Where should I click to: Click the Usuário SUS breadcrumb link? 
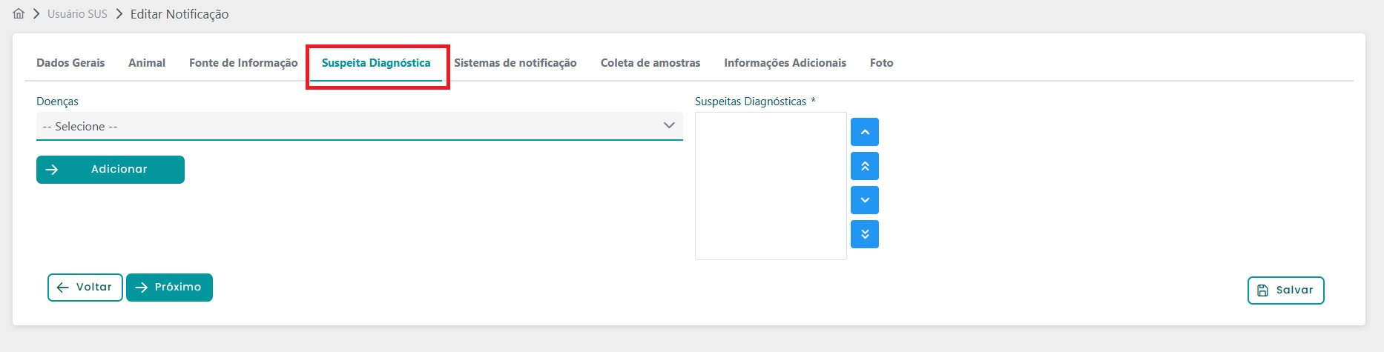point(77,14)
